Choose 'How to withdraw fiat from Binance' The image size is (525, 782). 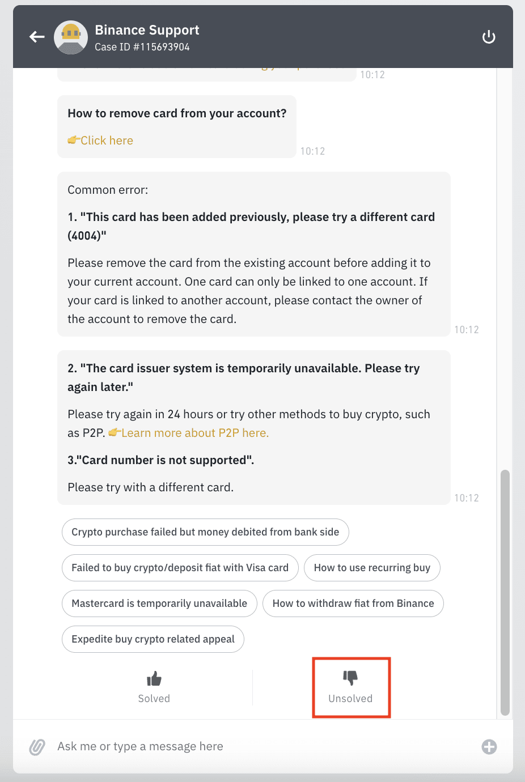[353, 603]
